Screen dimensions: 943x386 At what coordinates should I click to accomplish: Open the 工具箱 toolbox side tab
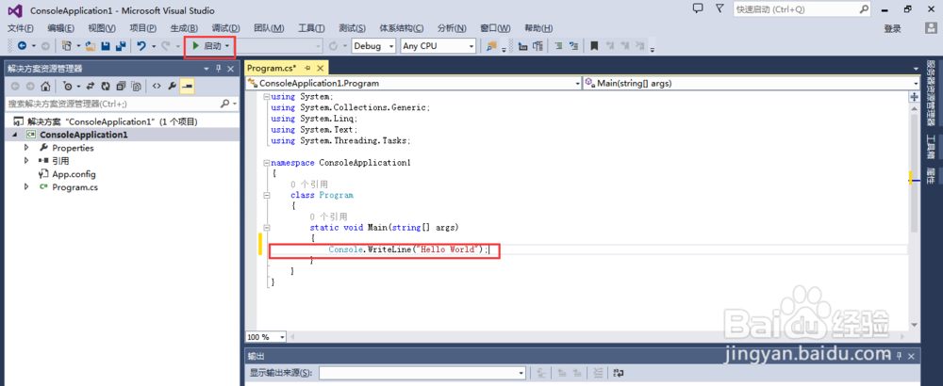(931, 147)
